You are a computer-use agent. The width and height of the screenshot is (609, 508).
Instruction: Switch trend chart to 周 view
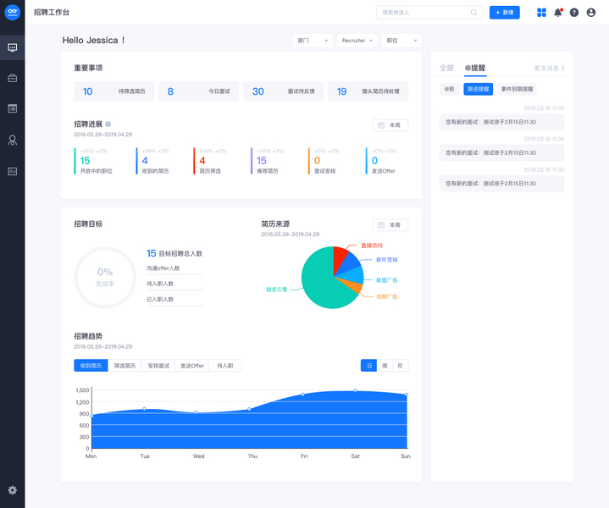click(385, 366)
